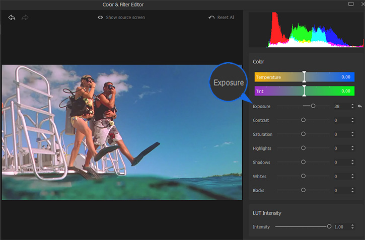Click the Exposure value stepper arrows

(x=351, y=106)
